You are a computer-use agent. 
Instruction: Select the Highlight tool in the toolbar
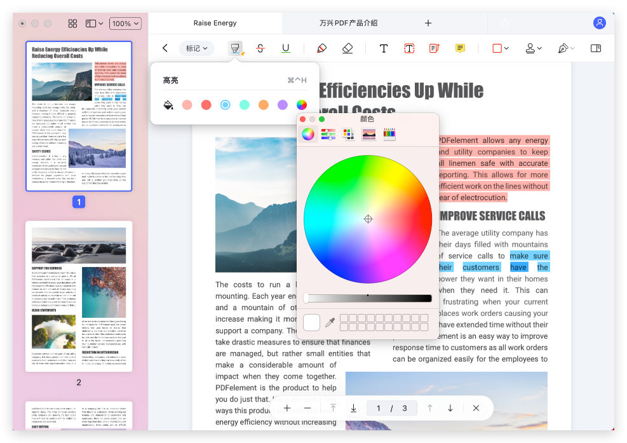[x=235, y=48]
